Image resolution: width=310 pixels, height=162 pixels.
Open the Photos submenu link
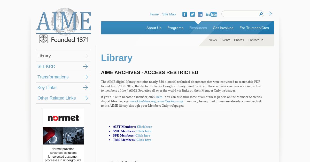(x=239, y=40)
